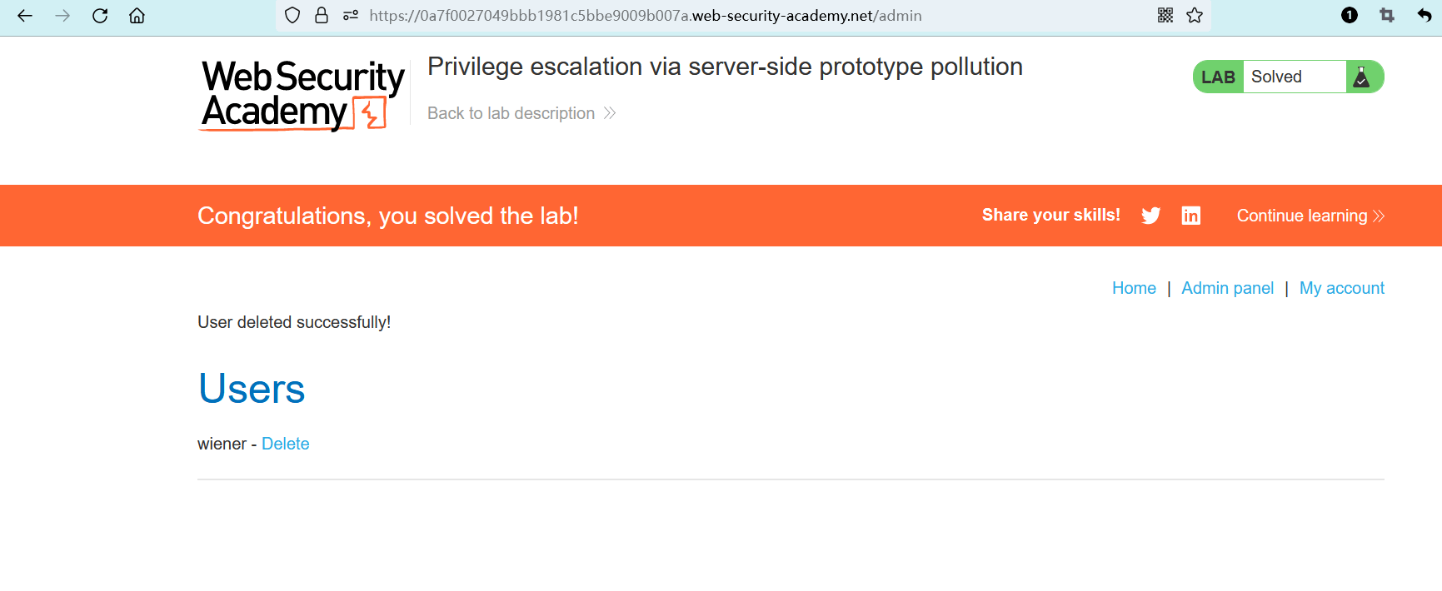
Task: Click the browser back arrow
Action: [x=25, y=16]
